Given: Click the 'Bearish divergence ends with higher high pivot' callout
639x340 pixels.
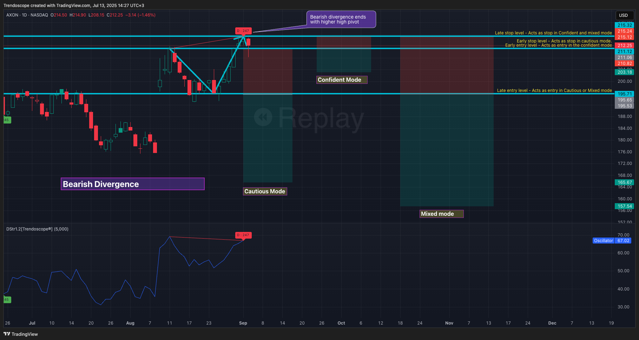Looking at the screenshot, I should click(x=341, y=19).
